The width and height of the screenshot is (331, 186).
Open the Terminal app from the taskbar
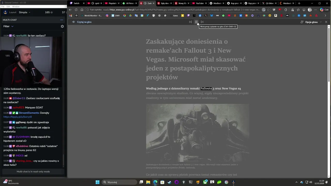[191, 182]
